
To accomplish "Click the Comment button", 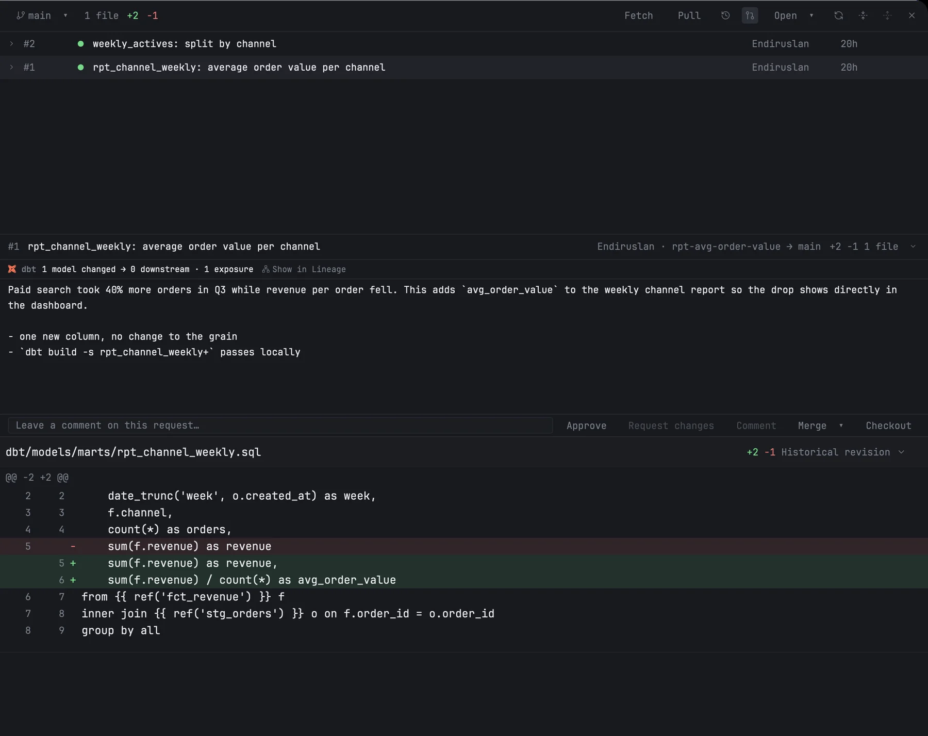I will [x=756, y=426].
